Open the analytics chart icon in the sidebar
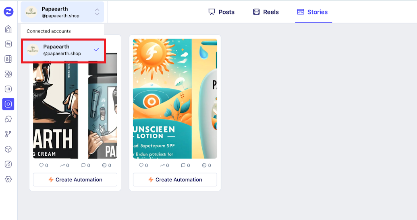 point(8,164)
